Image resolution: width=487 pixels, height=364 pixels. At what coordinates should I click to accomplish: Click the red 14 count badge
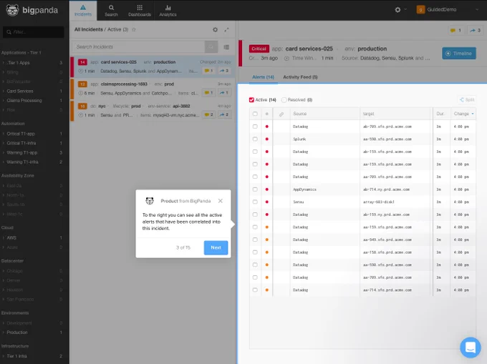tap(82, 62)
